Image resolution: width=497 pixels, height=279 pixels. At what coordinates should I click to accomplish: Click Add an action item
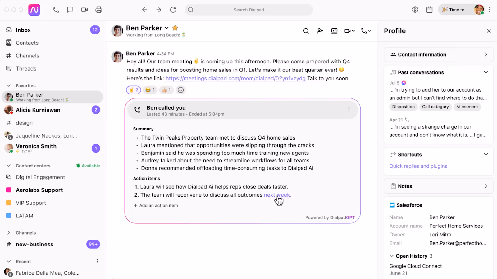[156, 206]
